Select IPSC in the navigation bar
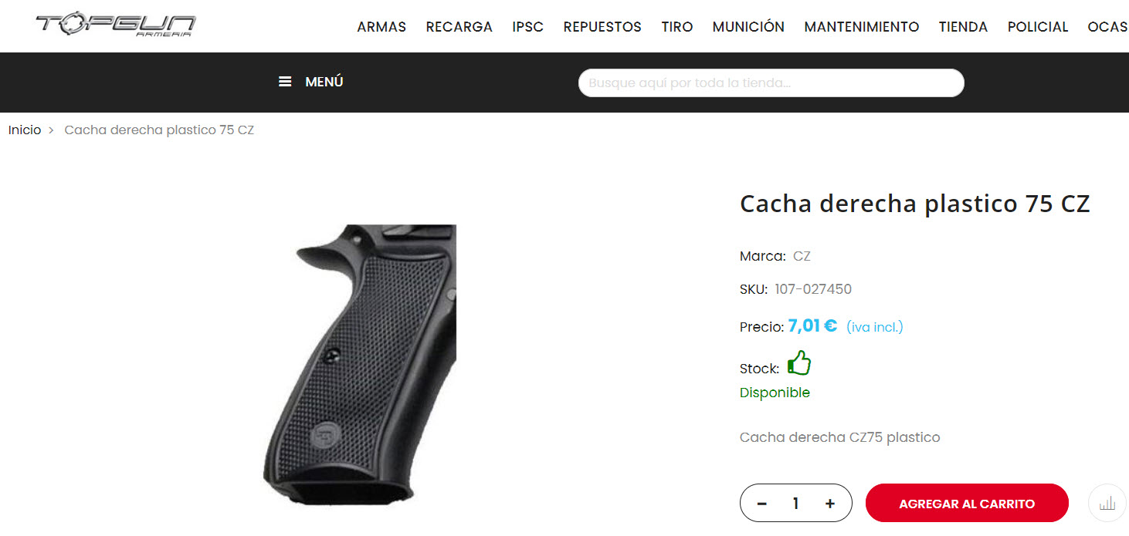The width and height of the screenshot is (1129, 536). pyautogui.click(x=527, y=27)
